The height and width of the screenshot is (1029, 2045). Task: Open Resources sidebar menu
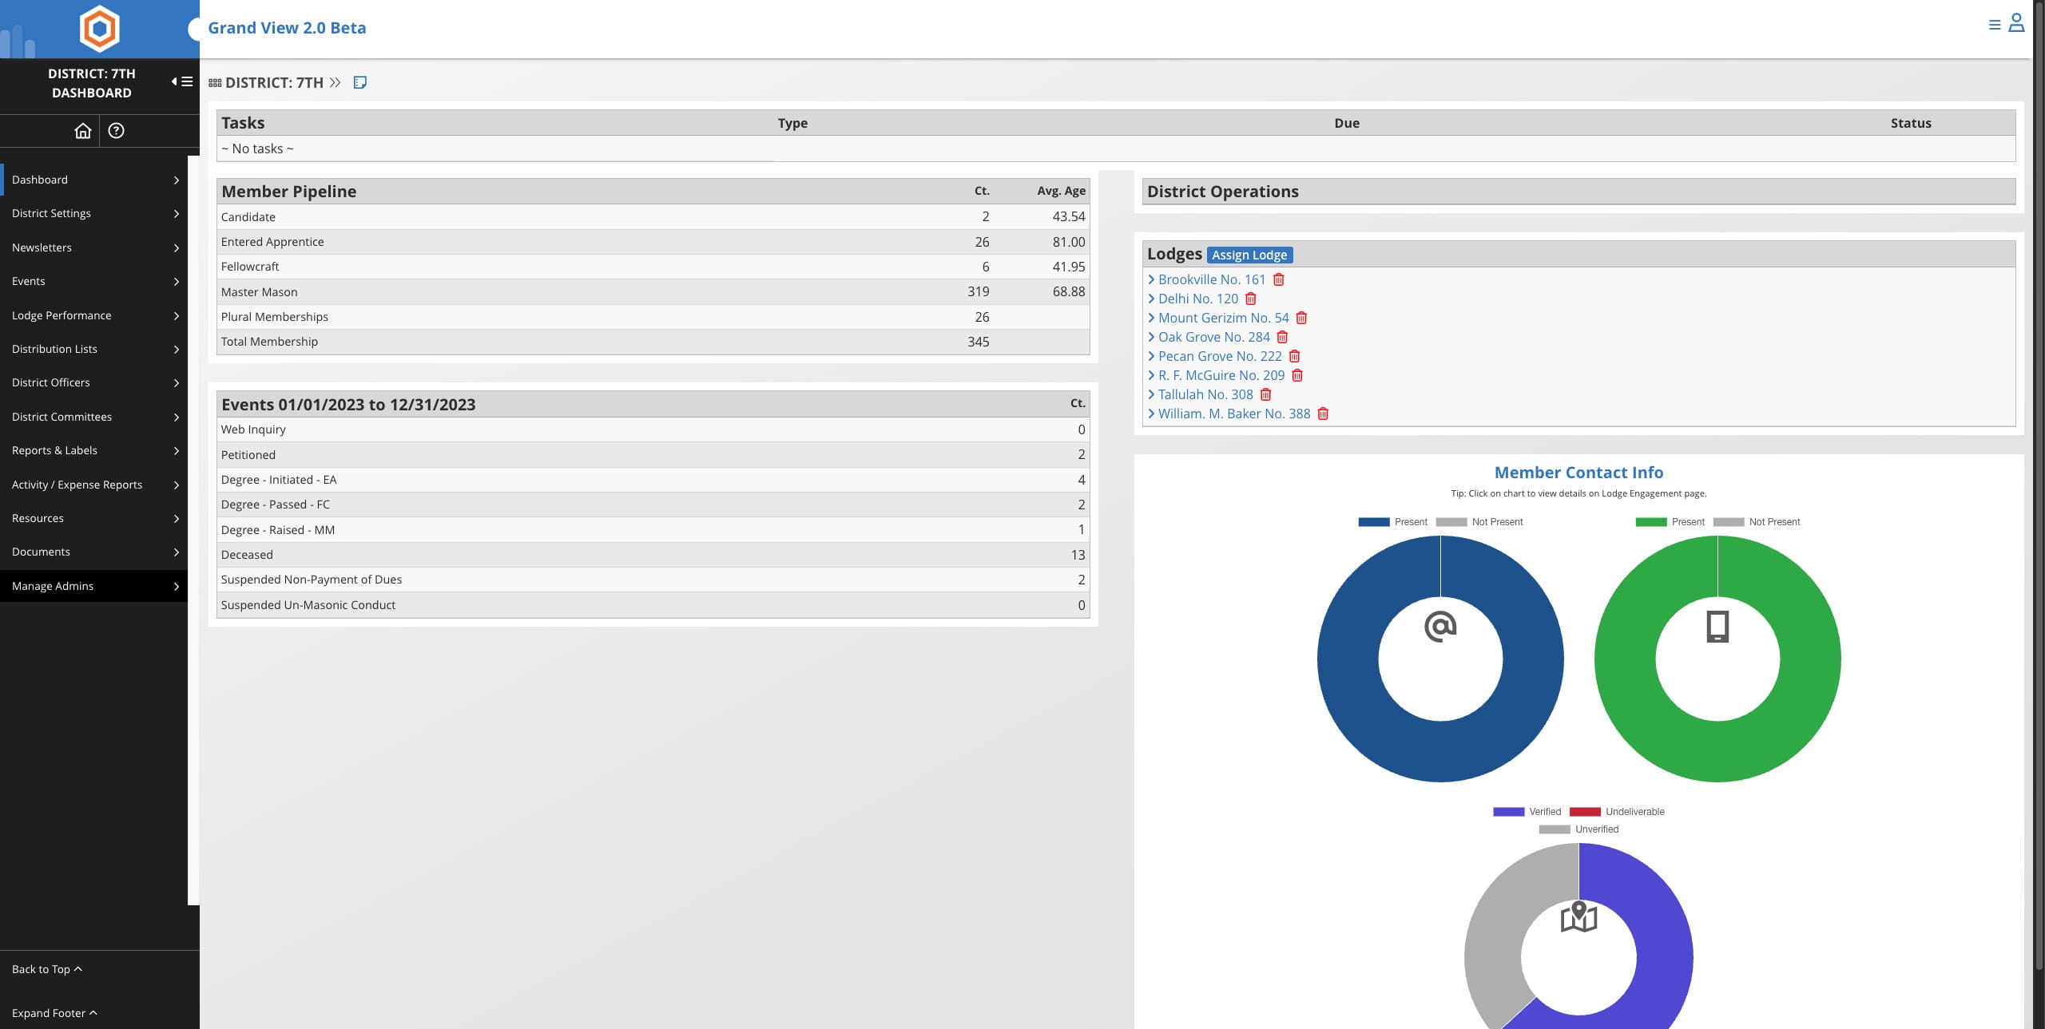click(93, 518)
